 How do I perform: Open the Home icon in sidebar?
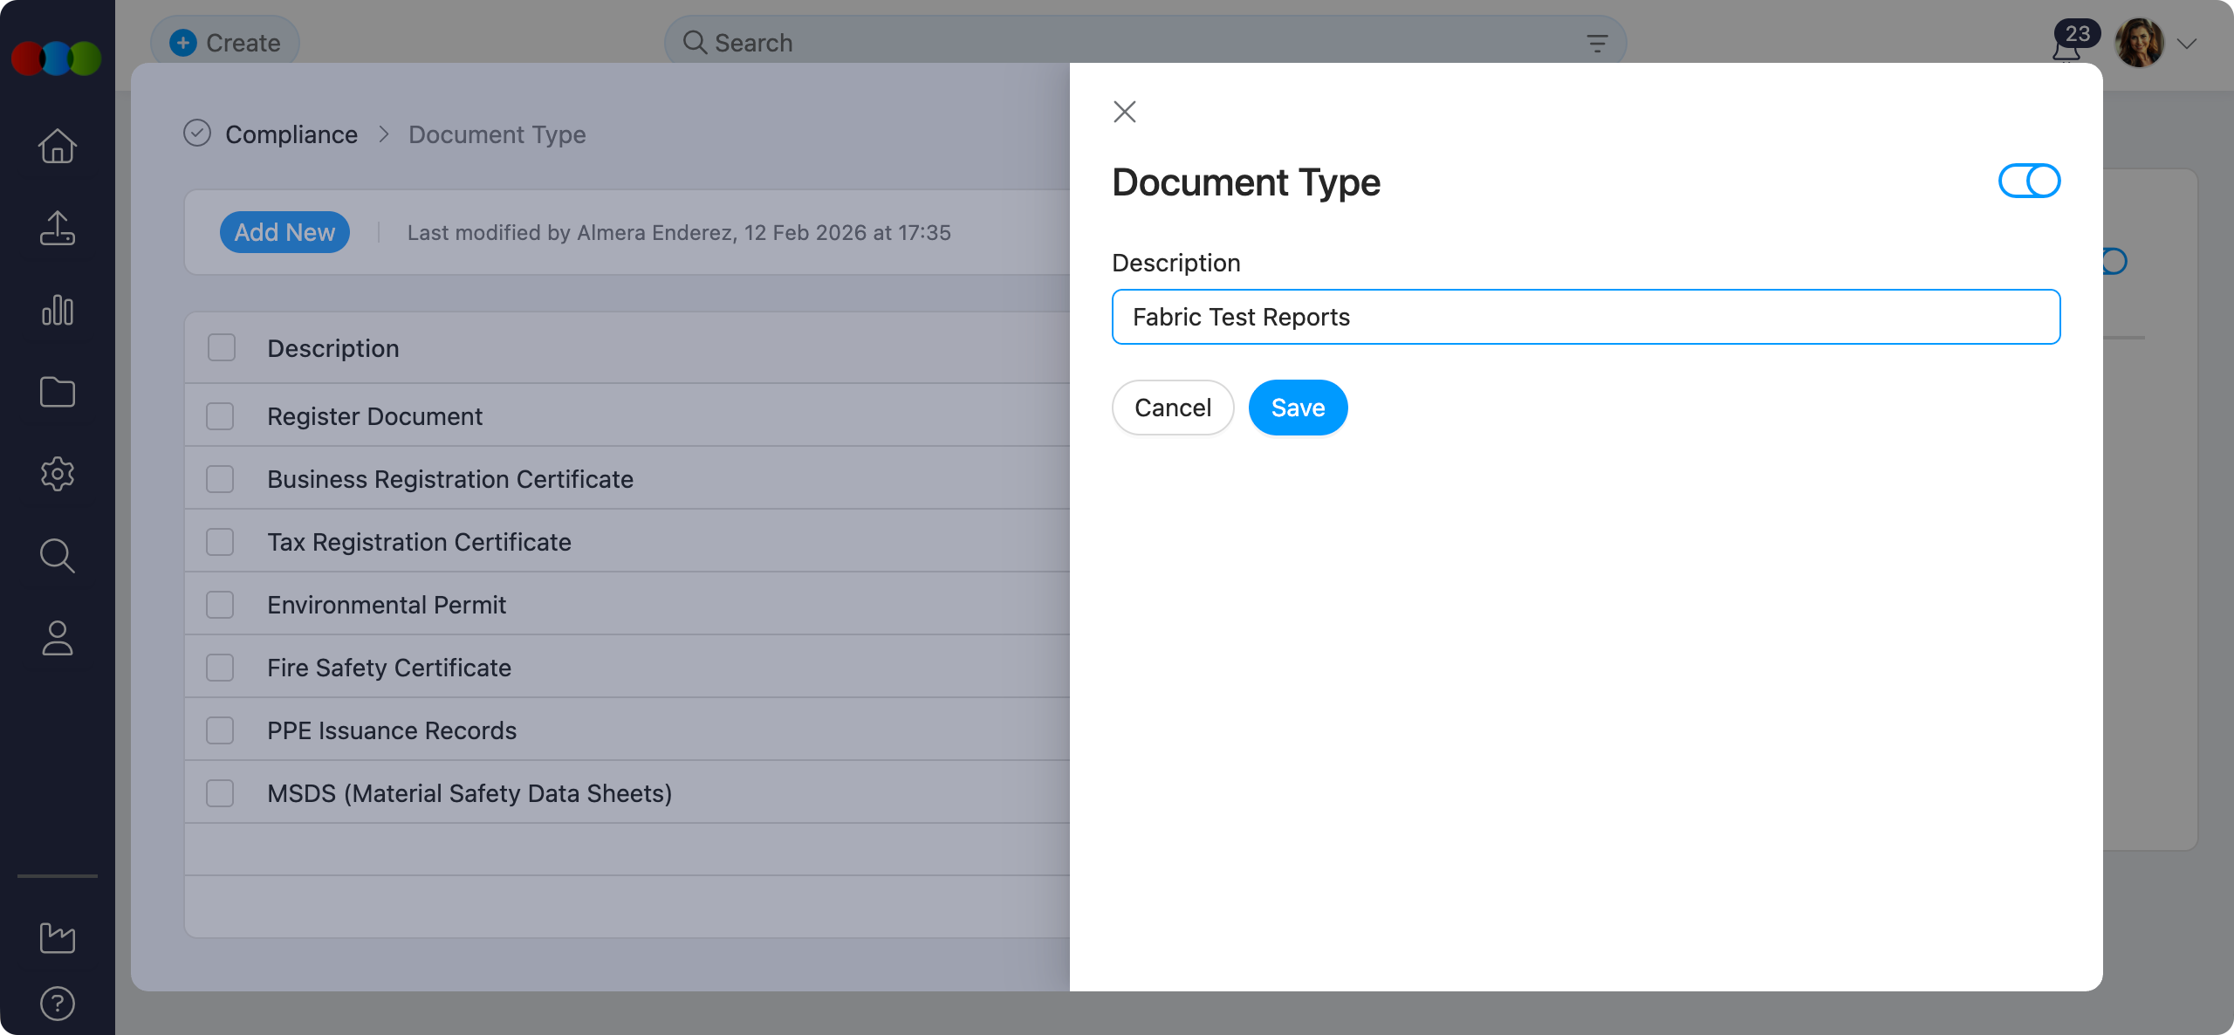tap(57, 146)
